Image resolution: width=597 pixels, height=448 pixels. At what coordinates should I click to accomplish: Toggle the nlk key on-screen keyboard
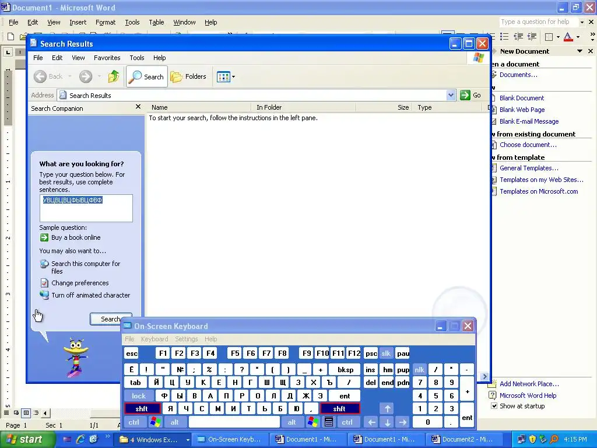pyautogui.click(x=419, y=369)
